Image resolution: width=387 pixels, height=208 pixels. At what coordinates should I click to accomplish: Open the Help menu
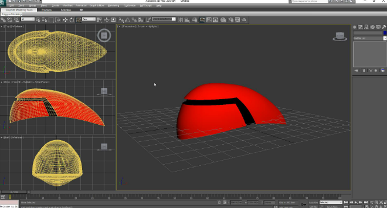[159, 6]
